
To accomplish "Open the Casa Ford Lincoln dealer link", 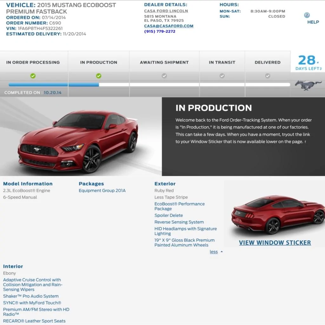I will click(x=166, y=11).
